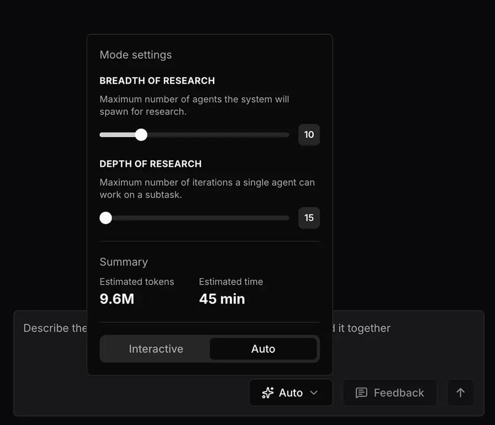Click the Feedback speech bubble icon
Image resolution: width=495 pixels, height=425 pixels.
point(361,393)
